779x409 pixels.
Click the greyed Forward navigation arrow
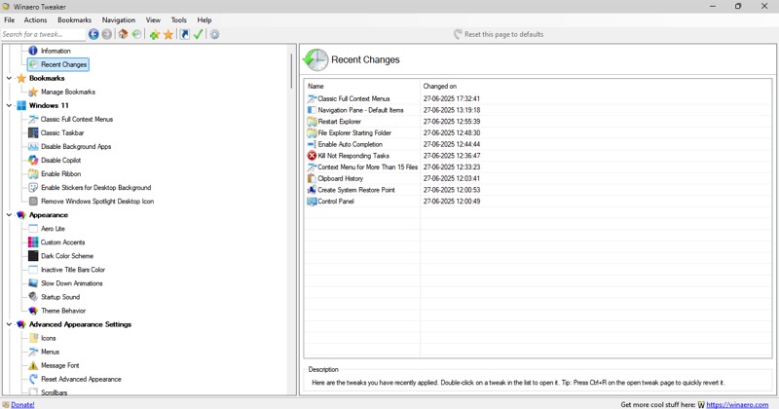point(107,34)
